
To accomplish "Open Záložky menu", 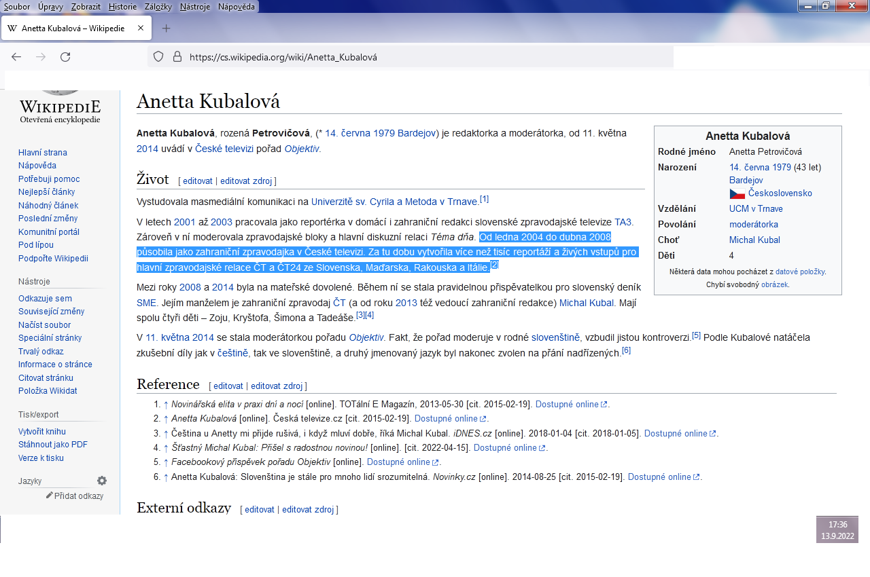I will [x=158, y=6].
